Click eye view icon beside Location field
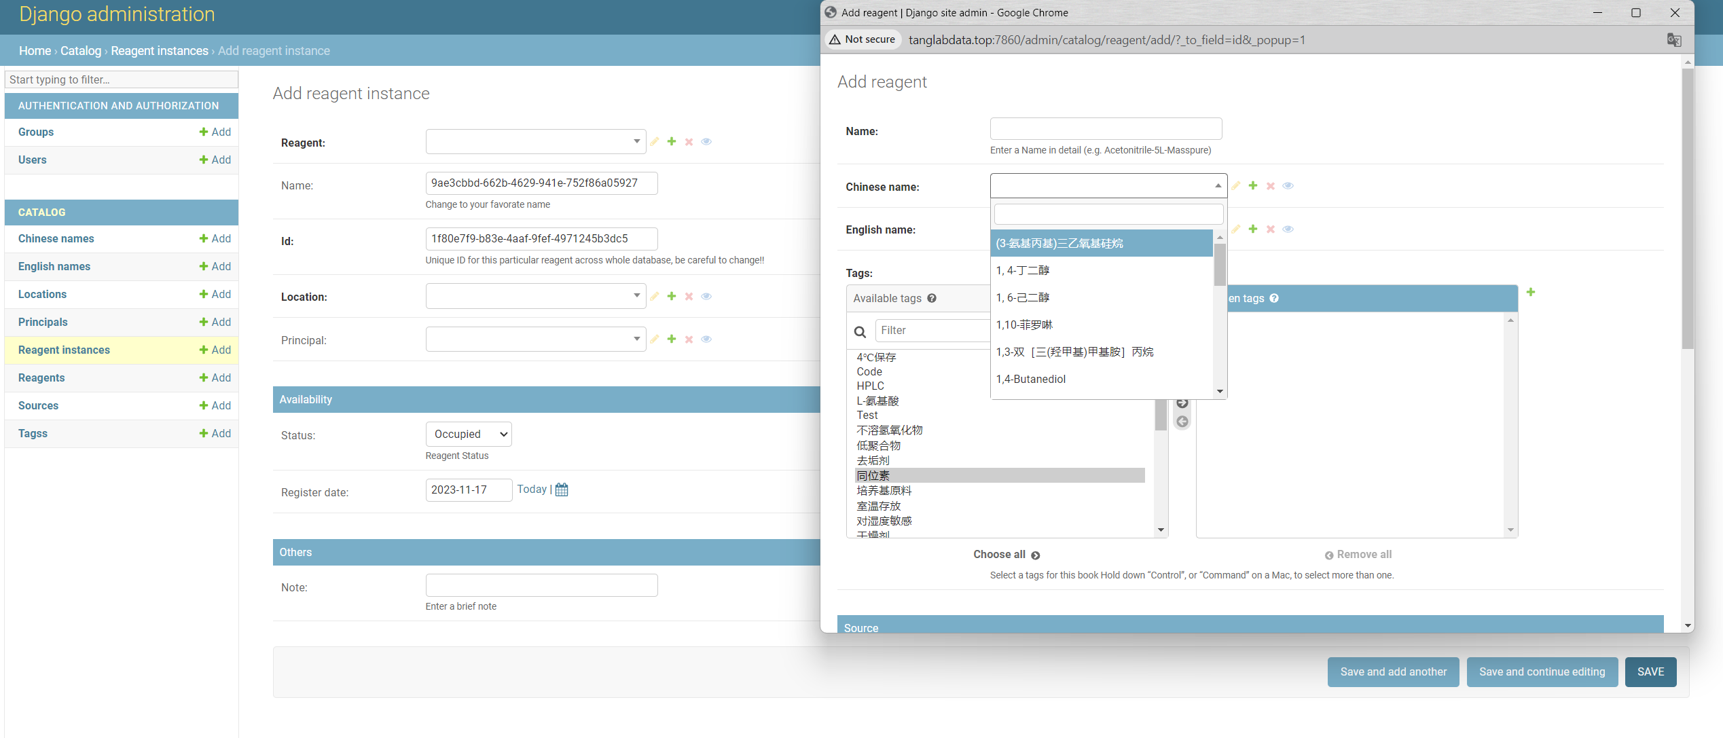 click(706, 296)
